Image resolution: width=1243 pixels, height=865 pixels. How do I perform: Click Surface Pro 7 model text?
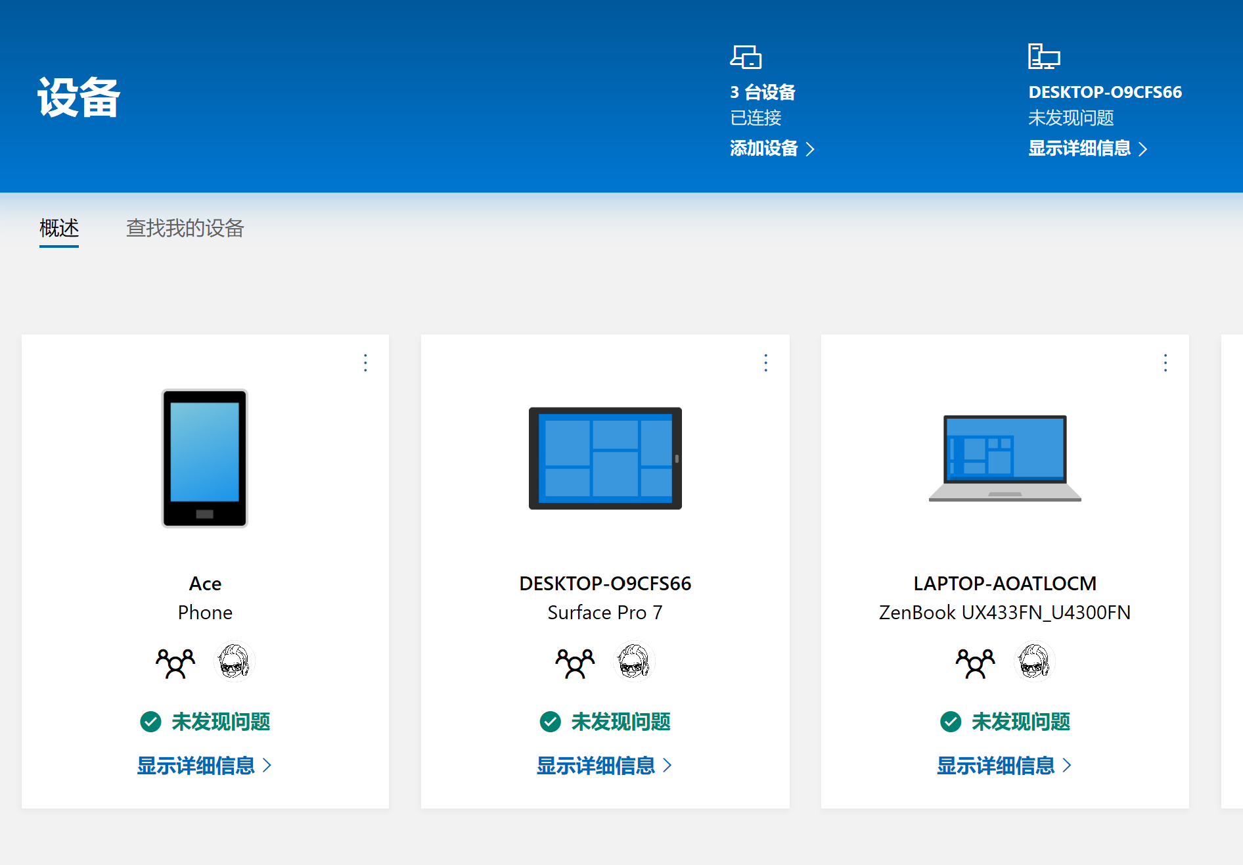(605, 613)
